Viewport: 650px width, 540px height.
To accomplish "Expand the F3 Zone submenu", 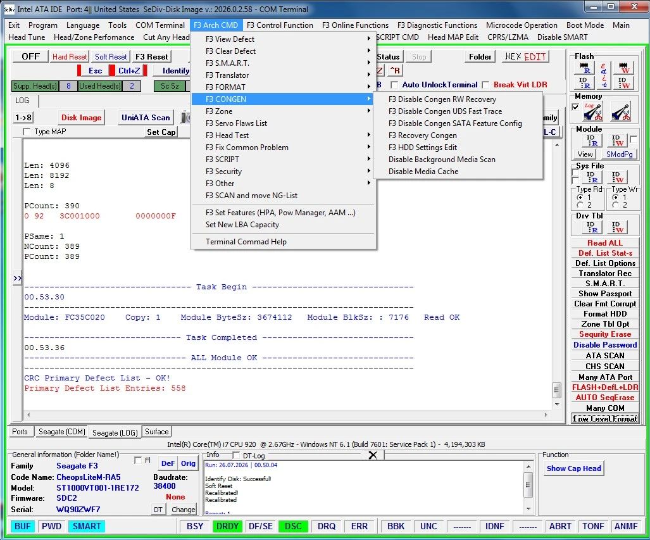I will pyautogui.click(x=283, y=111).
